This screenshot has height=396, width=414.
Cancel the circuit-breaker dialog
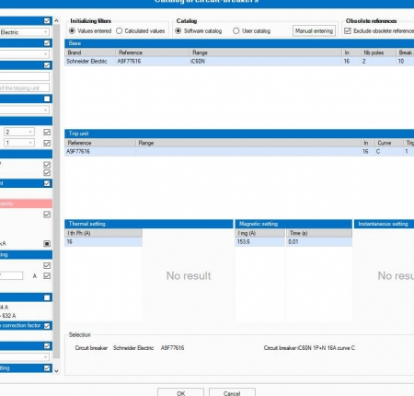point(232,392)
